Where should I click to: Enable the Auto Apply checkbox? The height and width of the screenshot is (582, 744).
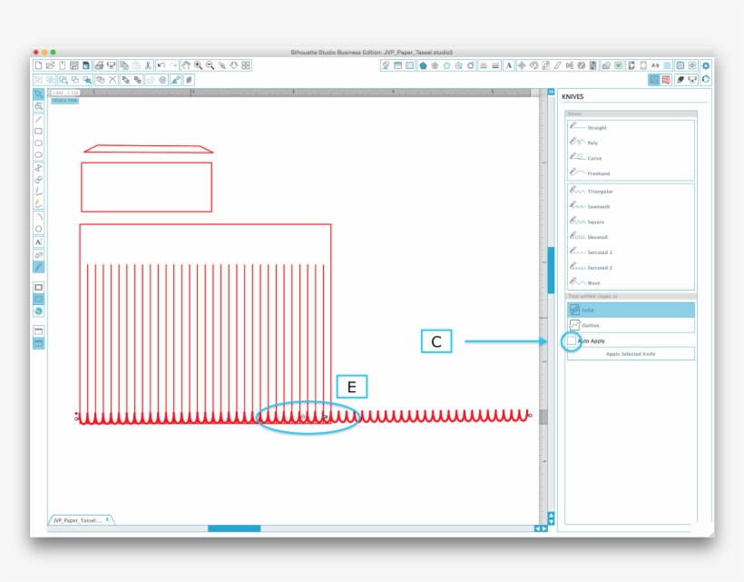(x=572, y=341)
